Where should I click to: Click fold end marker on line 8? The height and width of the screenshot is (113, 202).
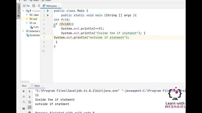(x=52, y=42)
